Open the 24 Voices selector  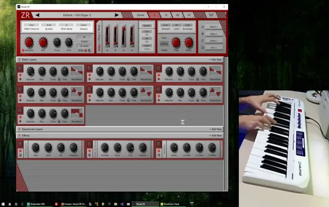[84, 46]
